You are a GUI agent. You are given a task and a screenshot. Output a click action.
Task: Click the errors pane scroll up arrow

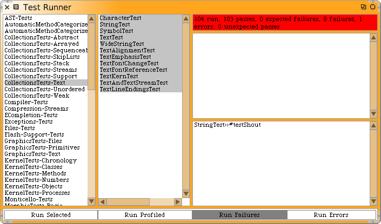point(373,125)
